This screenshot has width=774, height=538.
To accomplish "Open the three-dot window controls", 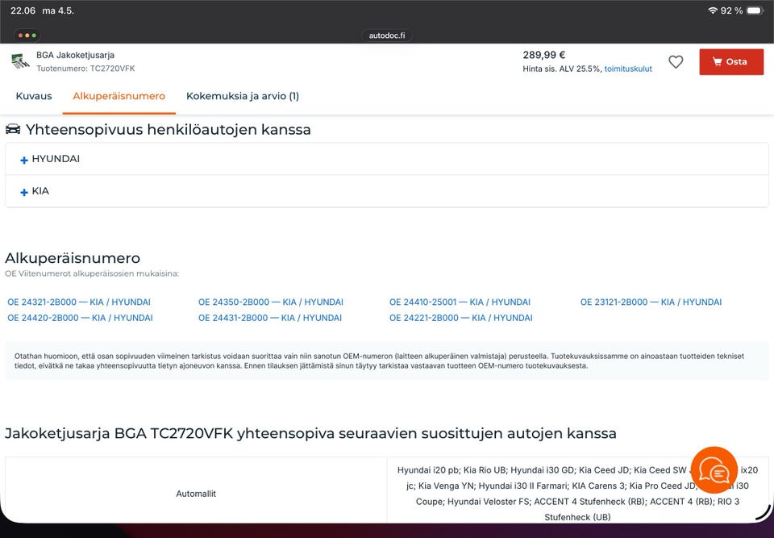I will 27,35.
